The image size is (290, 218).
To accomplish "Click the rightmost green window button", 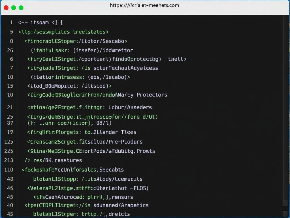I will [x=21, y=8].
